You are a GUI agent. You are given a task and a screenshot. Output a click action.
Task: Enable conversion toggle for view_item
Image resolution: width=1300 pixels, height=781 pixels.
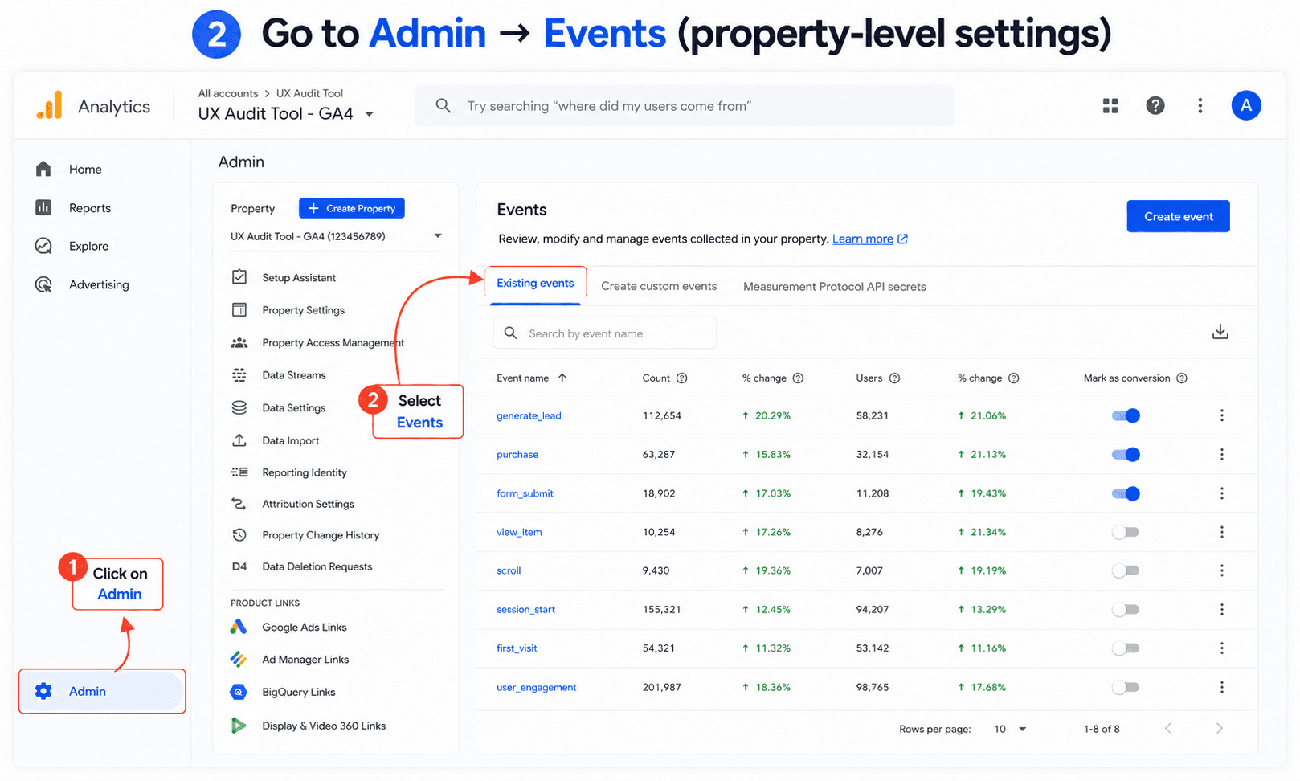(1126, 532)
